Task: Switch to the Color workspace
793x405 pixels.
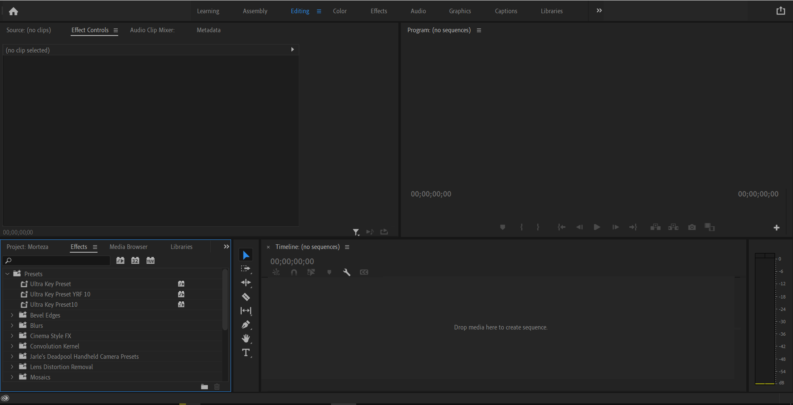Action: point(340,11)
